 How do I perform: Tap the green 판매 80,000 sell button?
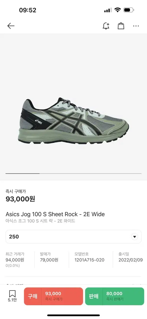click(115, 296)
